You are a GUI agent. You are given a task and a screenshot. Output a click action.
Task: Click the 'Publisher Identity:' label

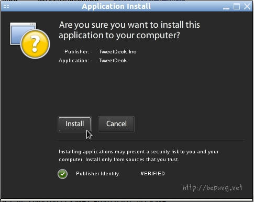(98, 174)
